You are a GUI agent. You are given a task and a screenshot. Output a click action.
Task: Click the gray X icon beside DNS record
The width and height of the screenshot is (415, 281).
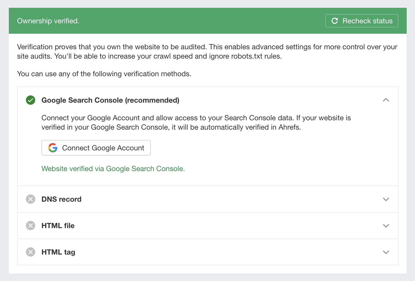pos(31,199)
